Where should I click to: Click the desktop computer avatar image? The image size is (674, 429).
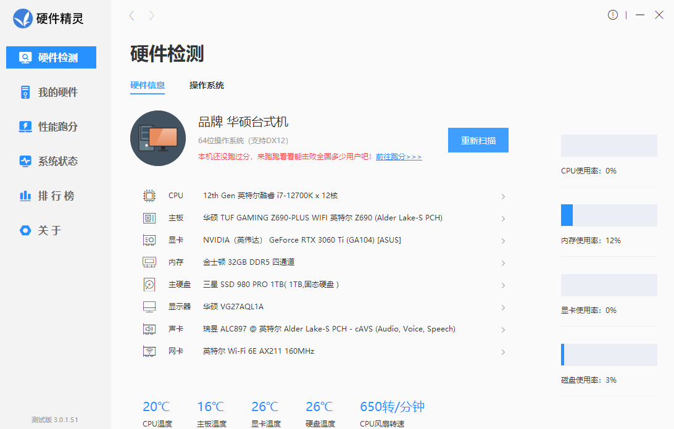tap(158, 138)
